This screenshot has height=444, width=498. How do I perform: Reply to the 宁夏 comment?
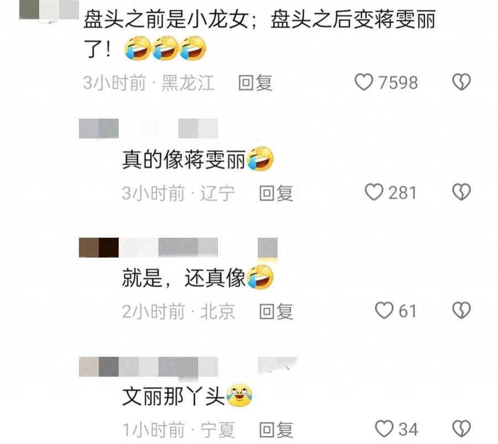click(x=276, y=430)
